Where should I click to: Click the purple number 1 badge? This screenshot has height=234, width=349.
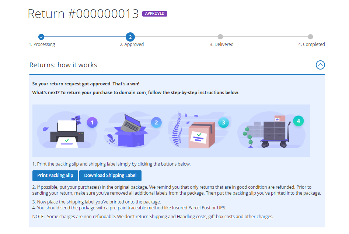pos(92,123)
